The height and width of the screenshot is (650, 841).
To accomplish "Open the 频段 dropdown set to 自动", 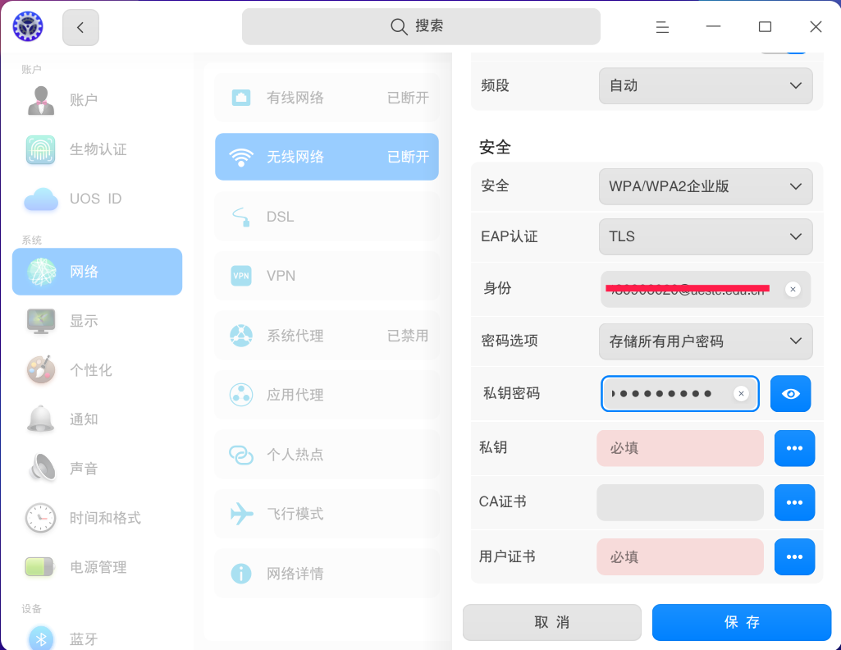I will (x=706, y=86).
